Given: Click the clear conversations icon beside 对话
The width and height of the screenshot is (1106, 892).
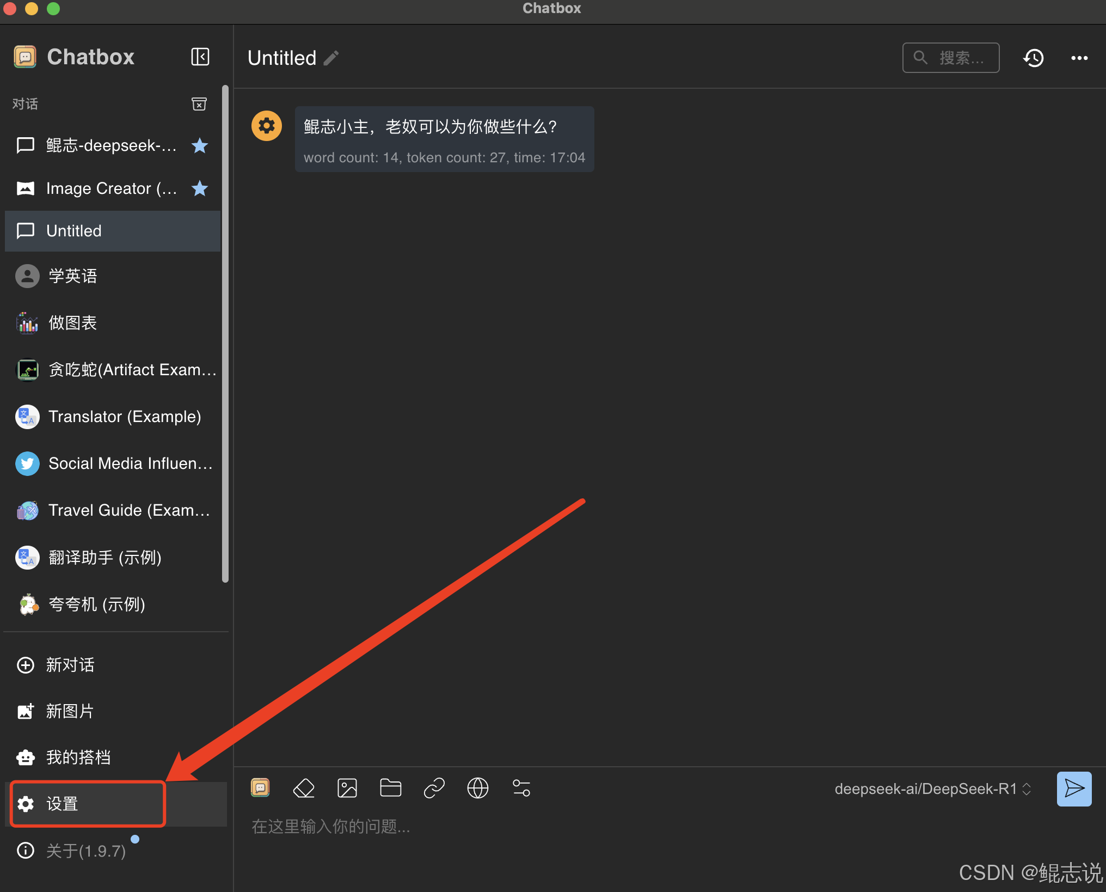Looking at the screenshot, I should coord(199,103).
